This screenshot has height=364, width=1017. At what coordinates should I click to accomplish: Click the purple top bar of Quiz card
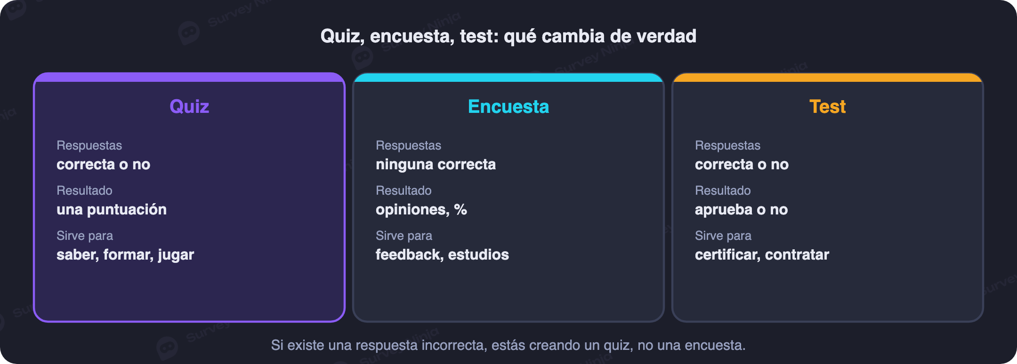click(x=189, y=77)
